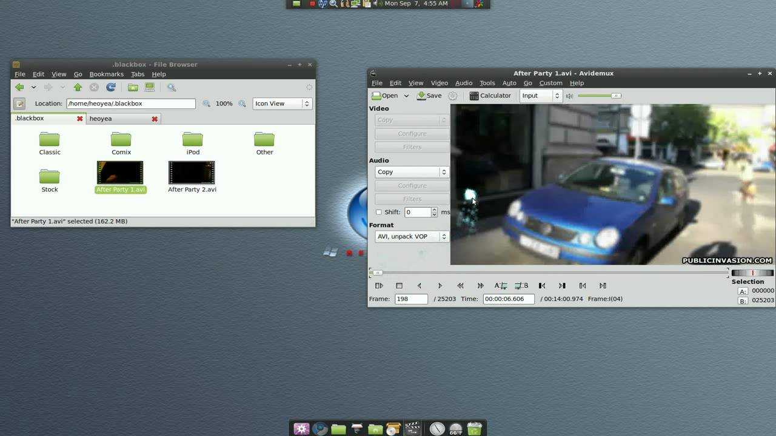Click the Computer icon in File Browser toolbar
Viewport: 776px width, 436px height.
tap(149, 87)
